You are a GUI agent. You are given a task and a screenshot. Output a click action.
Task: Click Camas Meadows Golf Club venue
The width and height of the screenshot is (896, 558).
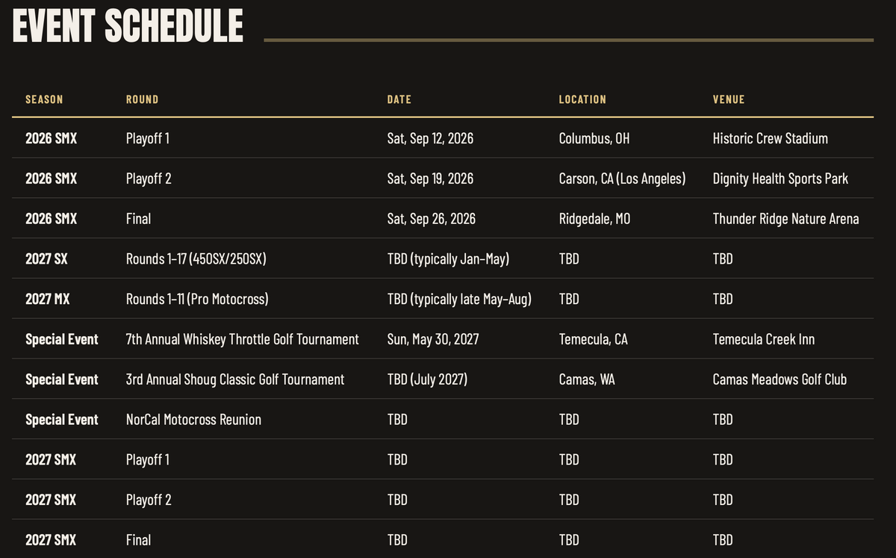[780, 379]
